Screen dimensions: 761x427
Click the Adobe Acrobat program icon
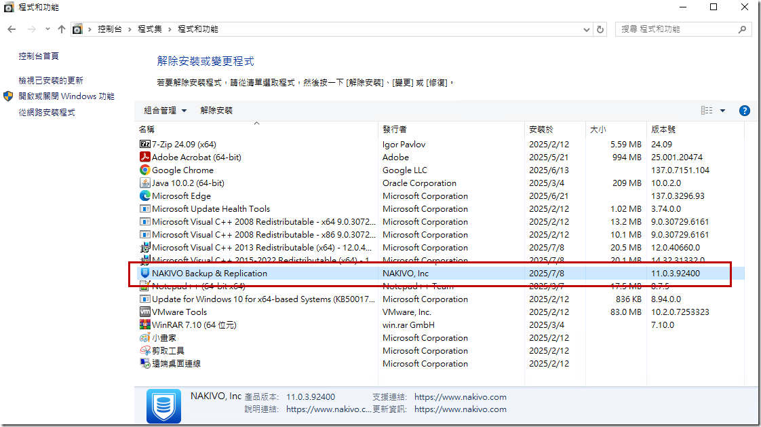pyautogui.click(x=144, y=157)
